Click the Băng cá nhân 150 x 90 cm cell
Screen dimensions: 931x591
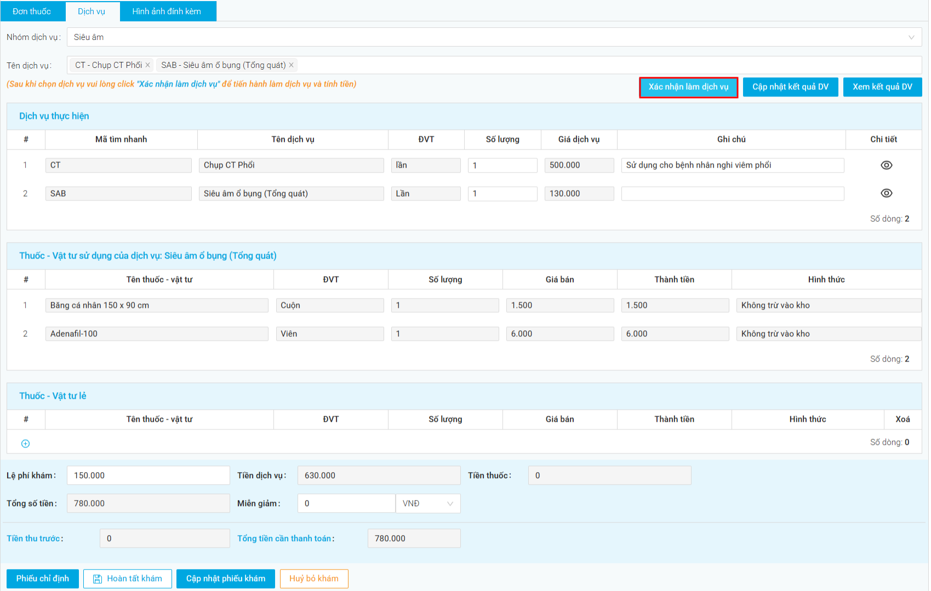(157, 306)
